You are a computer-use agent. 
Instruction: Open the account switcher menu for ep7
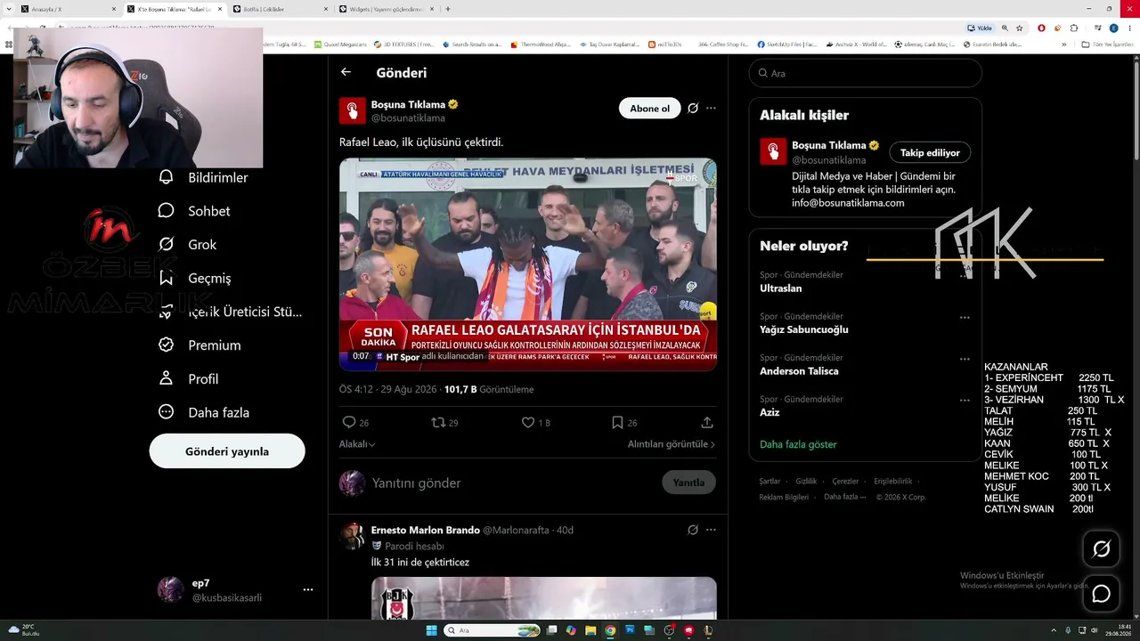[x=308, y=589]
